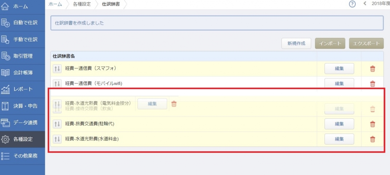Edit 経費-水道光熱費(水道料金) entry

pyautogui.click(x=339, y=139)
